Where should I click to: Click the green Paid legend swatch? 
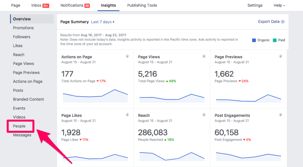[x=275, y=40]
